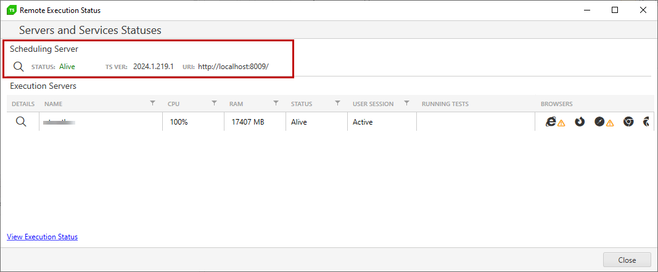Click the View Execution Status link
The image size is (658, 272).
(43, 237)
